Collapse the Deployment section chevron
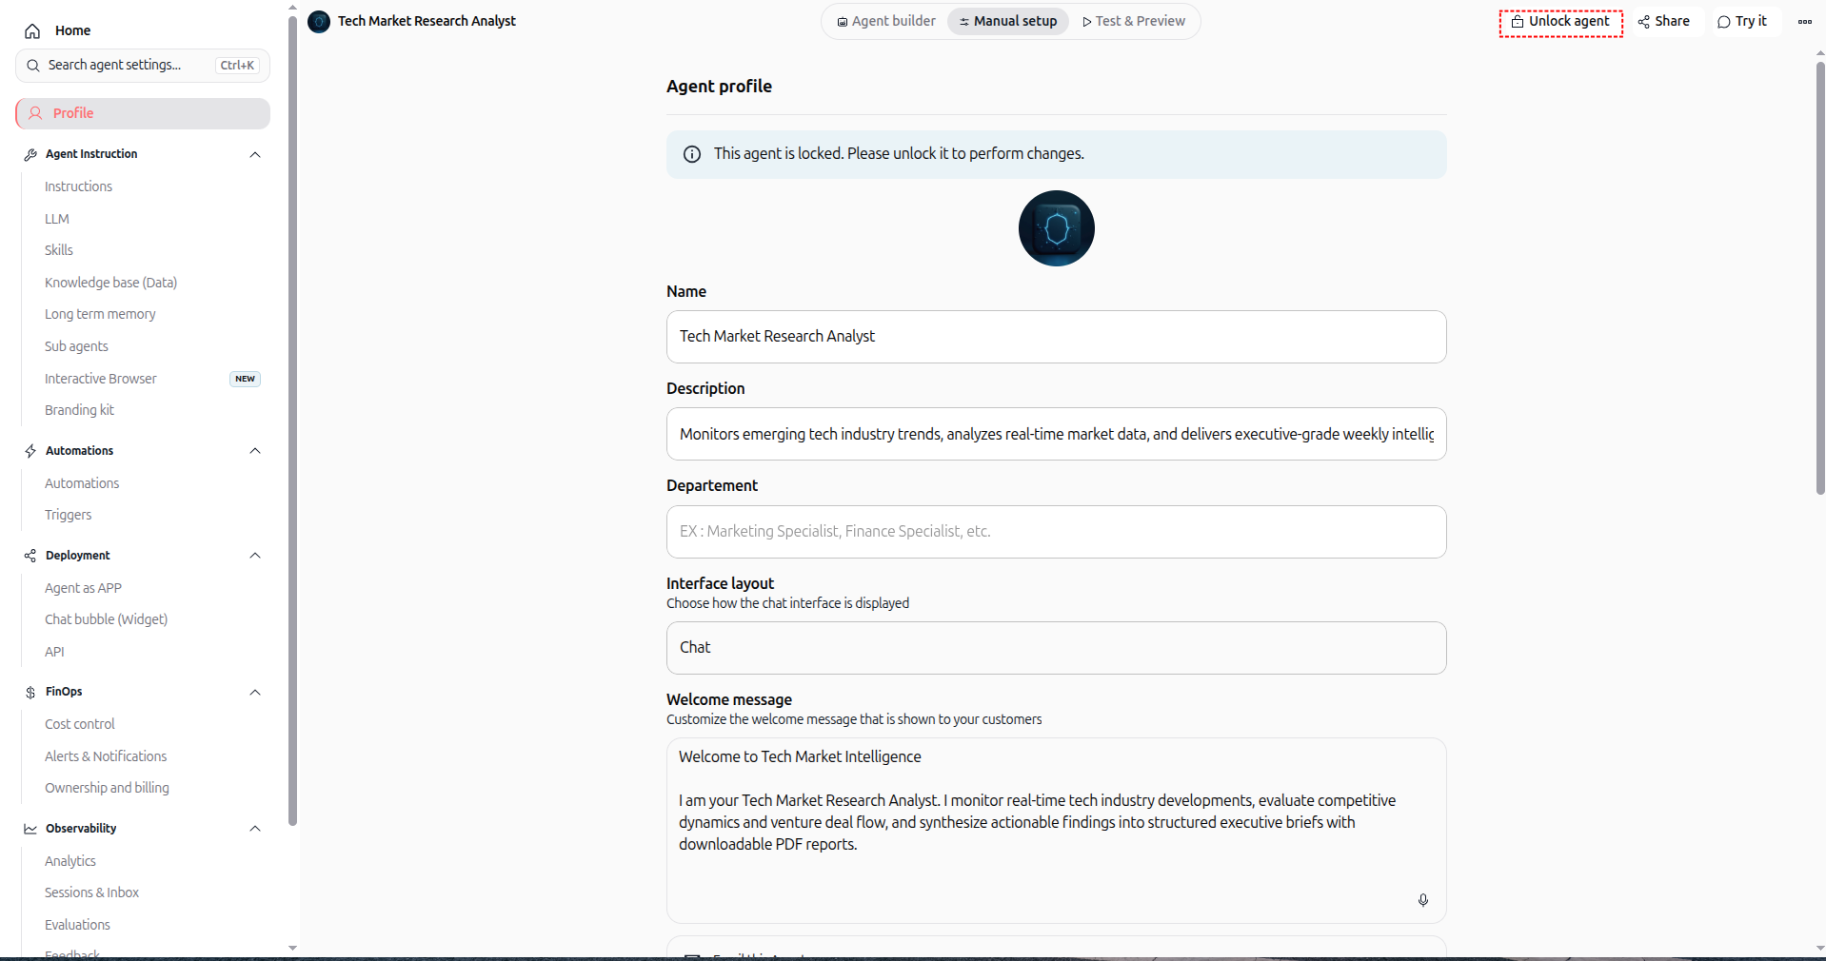The width and height of the screenshot is (1826, 961). (255, 556)
